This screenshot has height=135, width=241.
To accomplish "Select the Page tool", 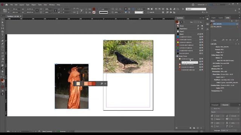I will 3,25.
